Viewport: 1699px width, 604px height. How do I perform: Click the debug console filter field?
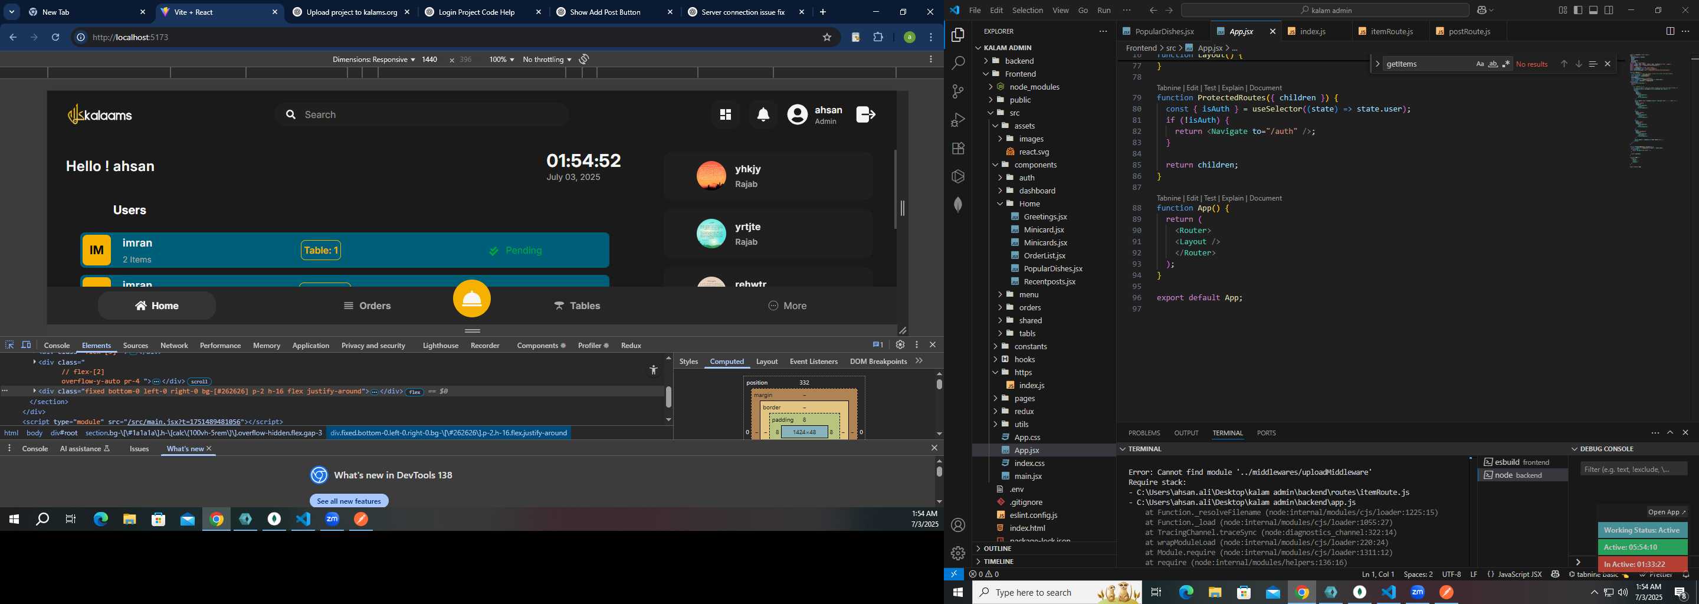(1634, 470)
